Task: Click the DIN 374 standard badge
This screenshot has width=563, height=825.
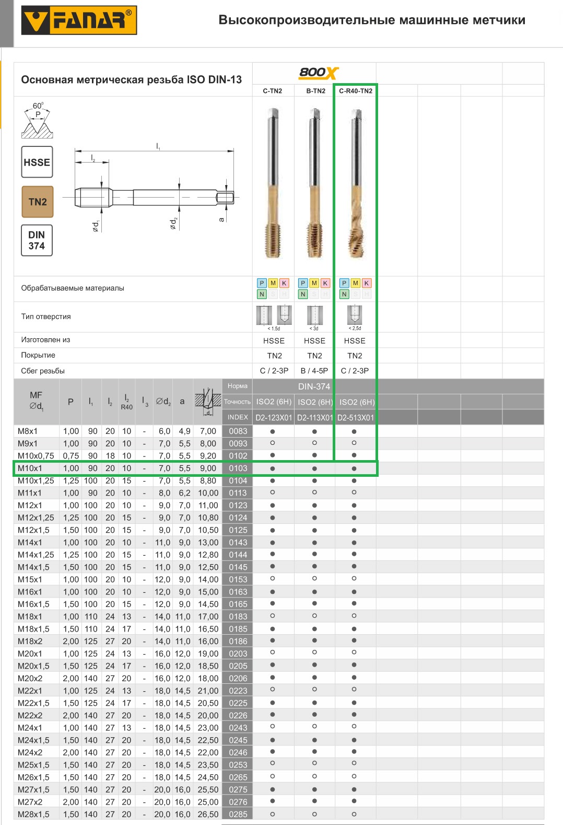Action: tap(37, 240)
